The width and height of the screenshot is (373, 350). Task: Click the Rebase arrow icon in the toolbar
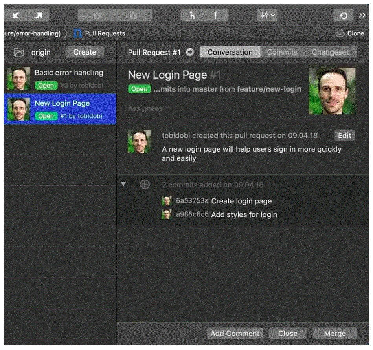[215, 15]
